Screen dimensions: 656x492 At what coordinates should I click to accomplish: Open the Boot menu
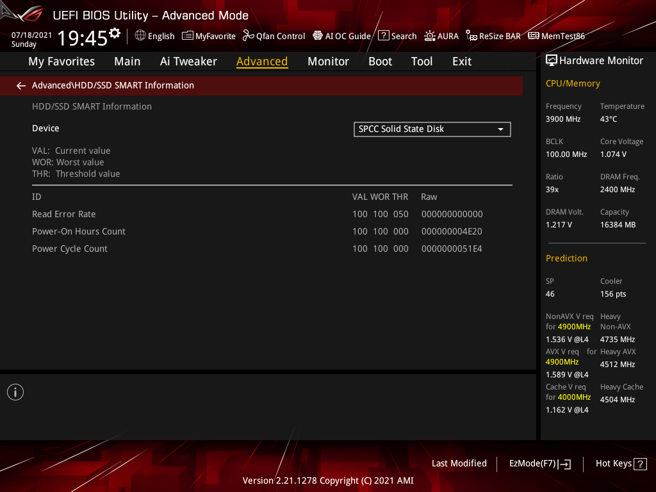click(380, 61)
